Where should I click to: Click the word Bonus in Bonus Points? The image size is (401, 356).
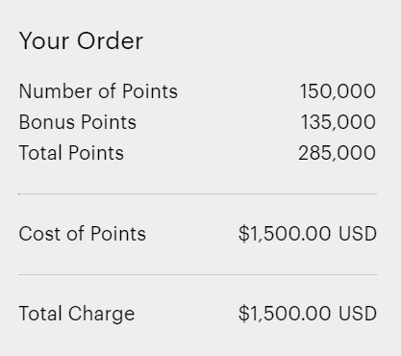point(47,122)
